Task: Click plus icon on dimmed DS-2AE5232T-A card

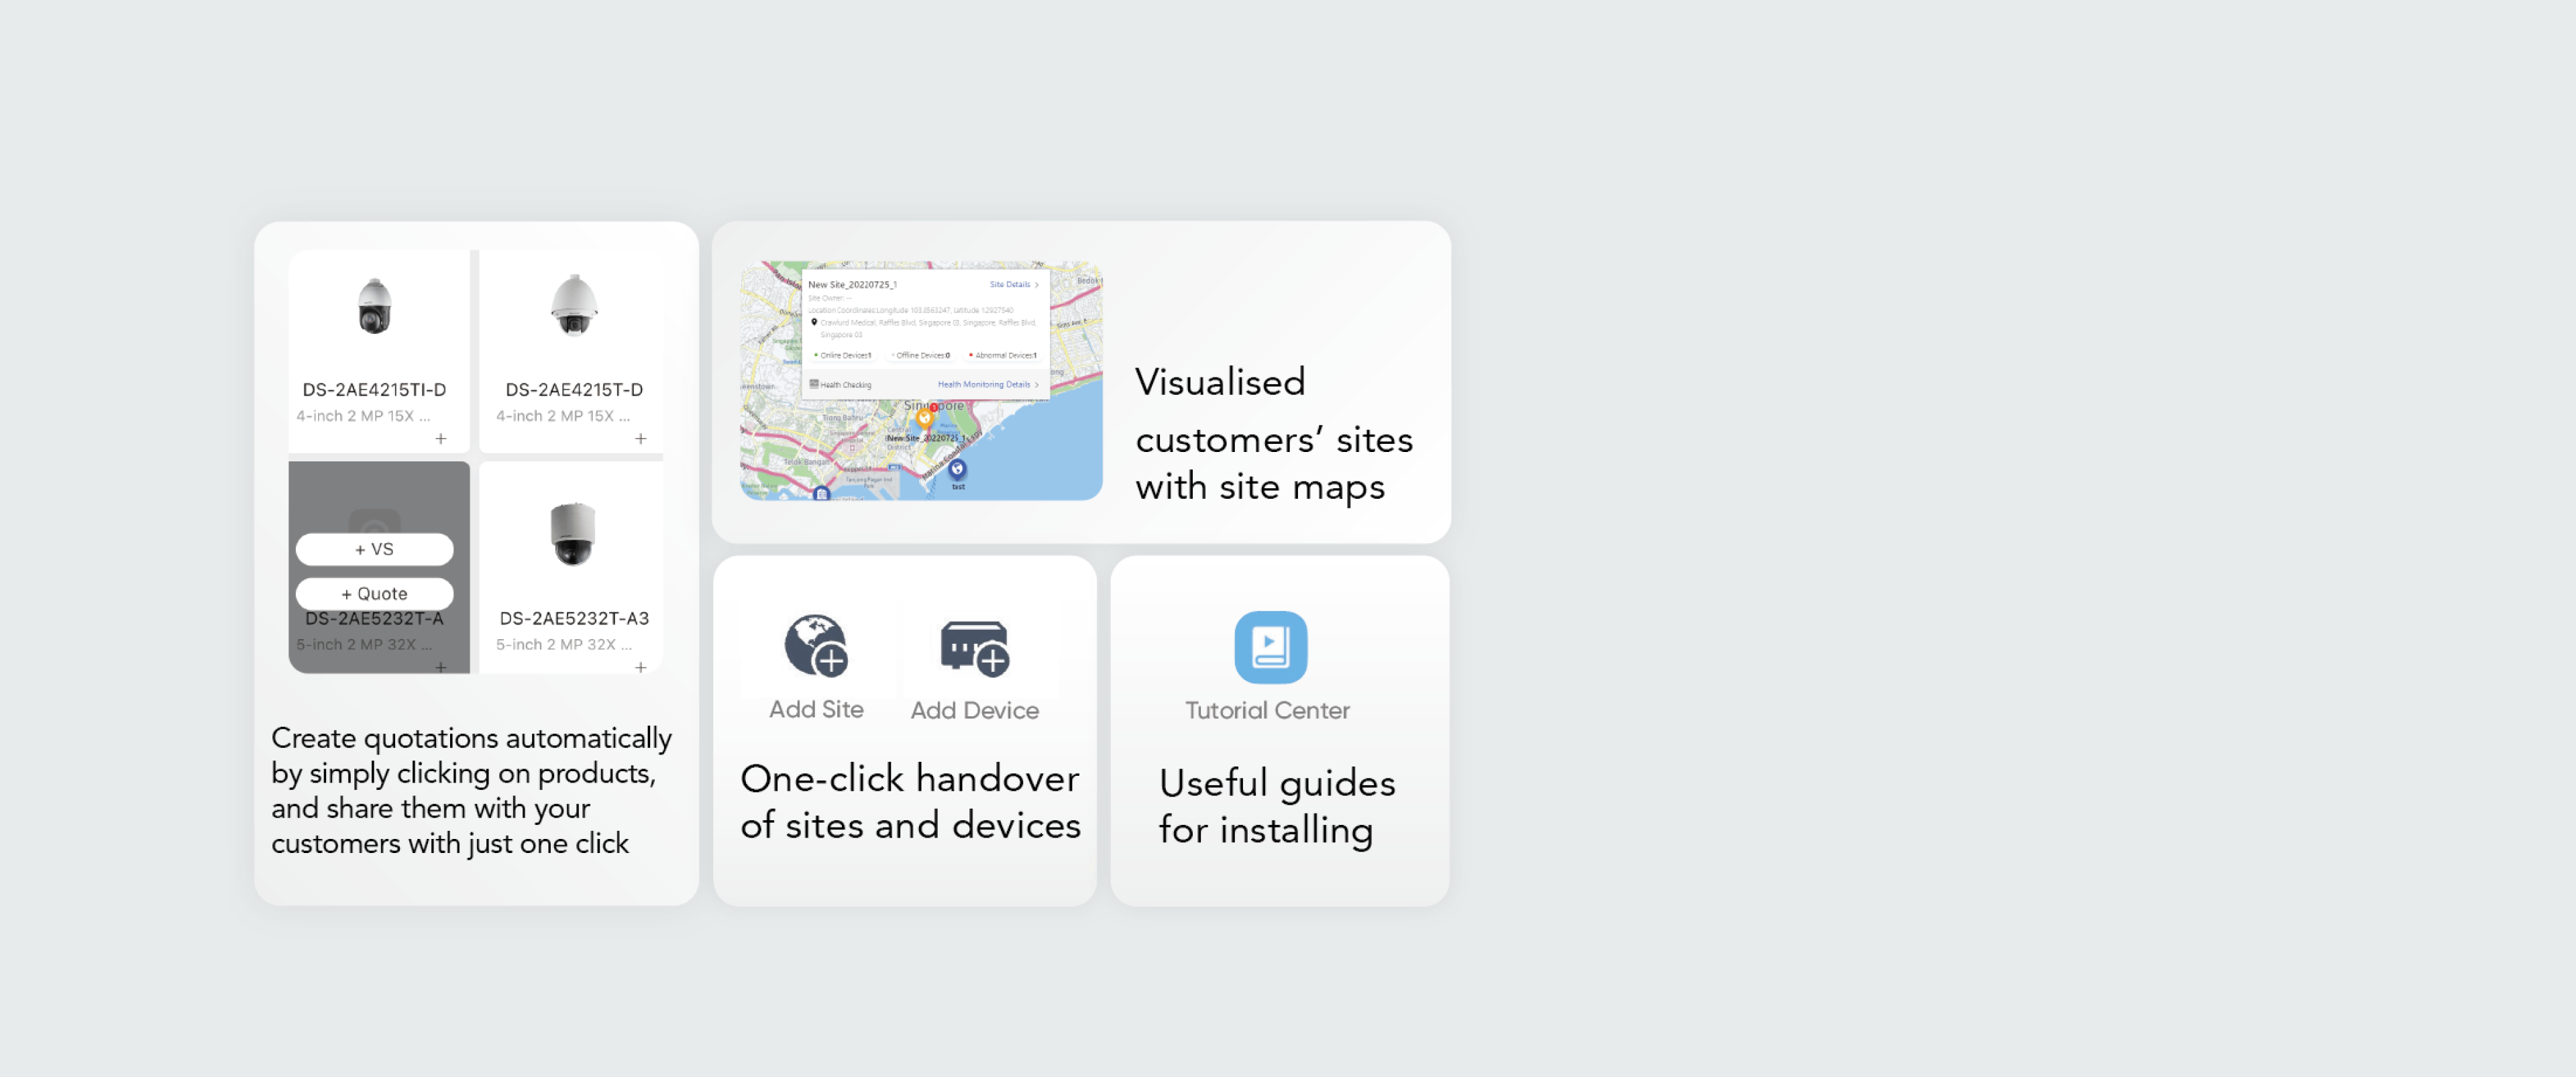Action: pos(441,668)
